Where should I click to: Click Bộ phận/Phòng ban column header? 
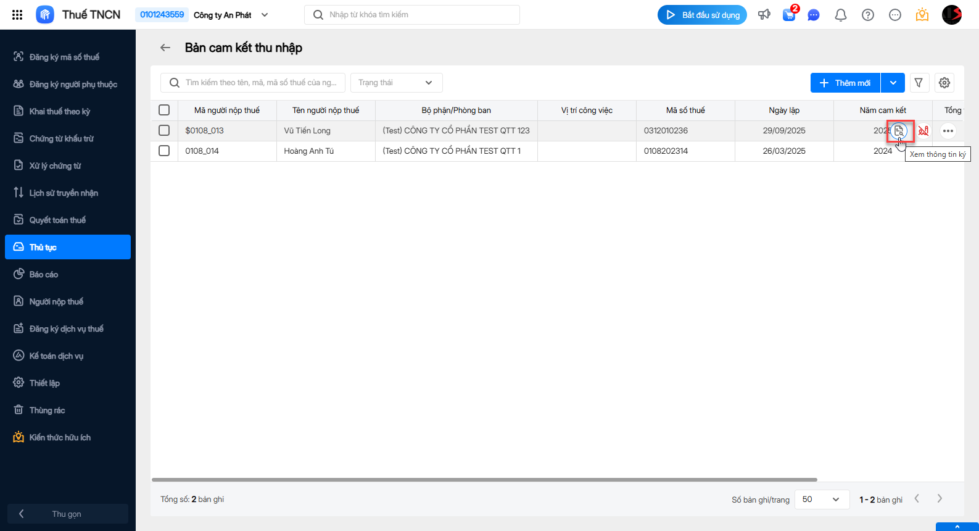click(x=456, y=111)
